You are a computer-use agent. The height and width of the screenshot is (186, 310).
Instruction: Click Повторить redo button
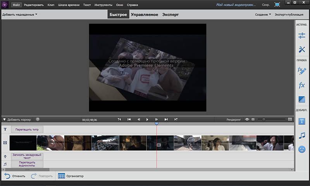42,176
